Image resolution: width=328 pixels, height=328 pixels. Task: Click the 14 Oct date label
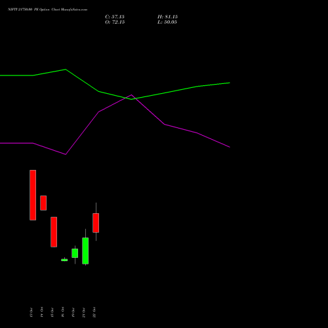pos(41,312)
